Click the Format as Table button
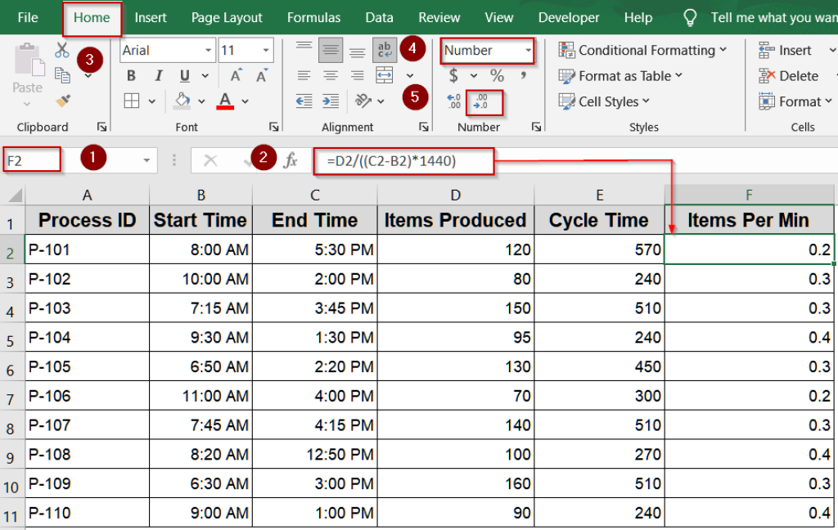The height and width of the screenshot is (530, 838). [621, 76]
